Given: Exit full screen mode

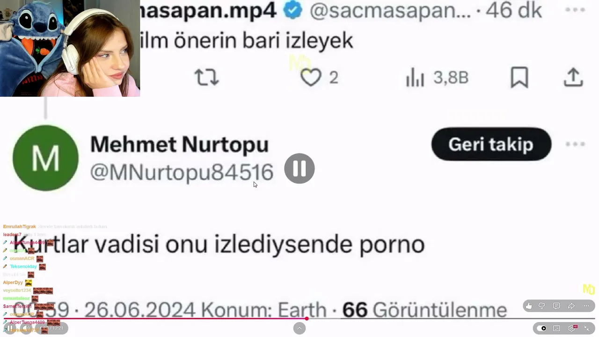Looking at the screenshot, I should (x=586, y=328).
